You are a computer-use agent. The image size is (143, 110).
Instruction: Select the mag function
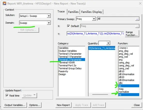click(121, 89)
